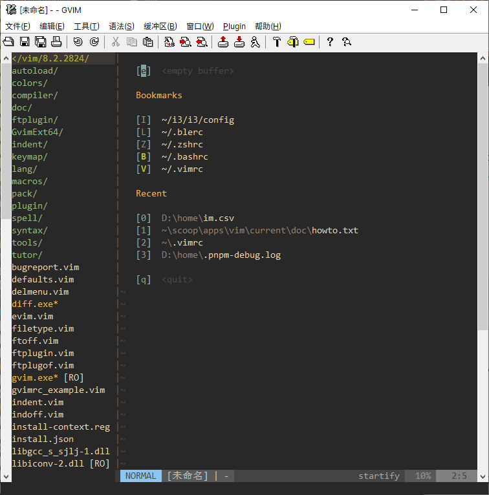Open the 帮助(H) menu
Image resolution: width=489 pixels, height=495 pixels.
(268, 26)
